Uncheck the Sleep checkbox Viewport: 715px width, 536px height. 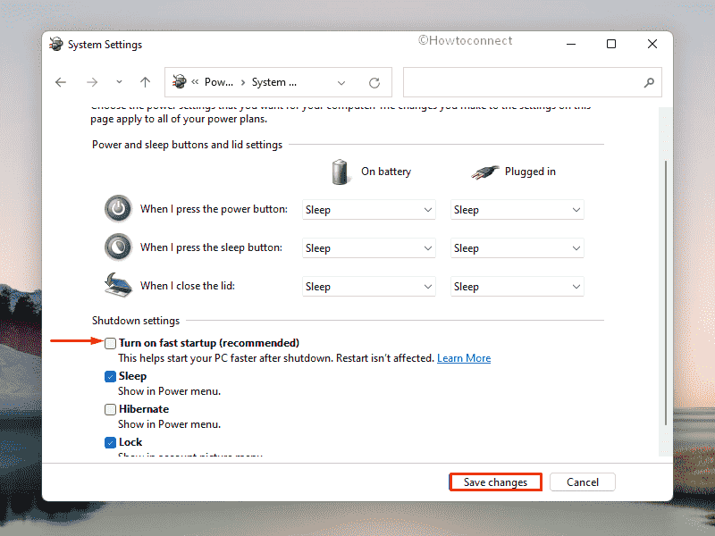point(110,376)
